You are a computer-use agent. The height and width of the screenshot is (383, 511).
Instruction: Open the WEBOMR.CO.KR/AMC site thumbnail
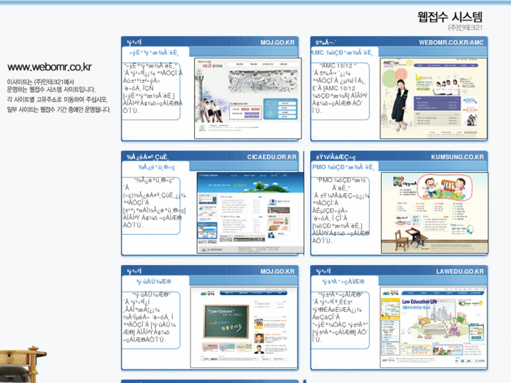(x=434, y=98)
